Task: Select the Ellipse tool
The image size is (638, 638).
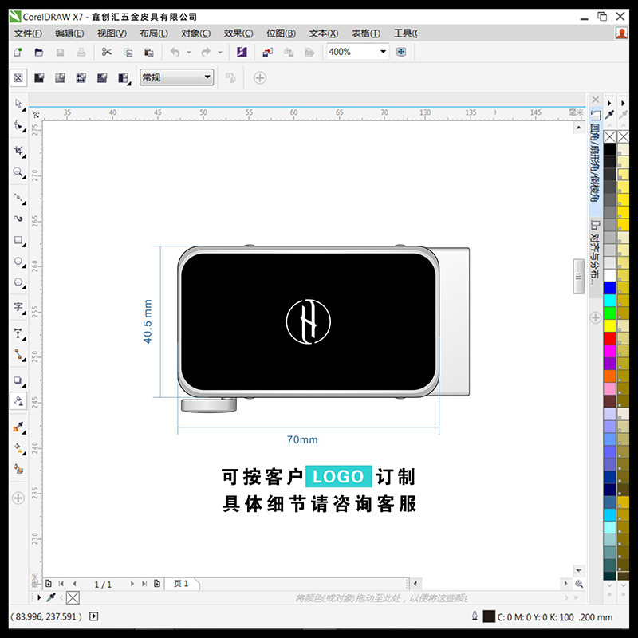Action: point(18,261)
